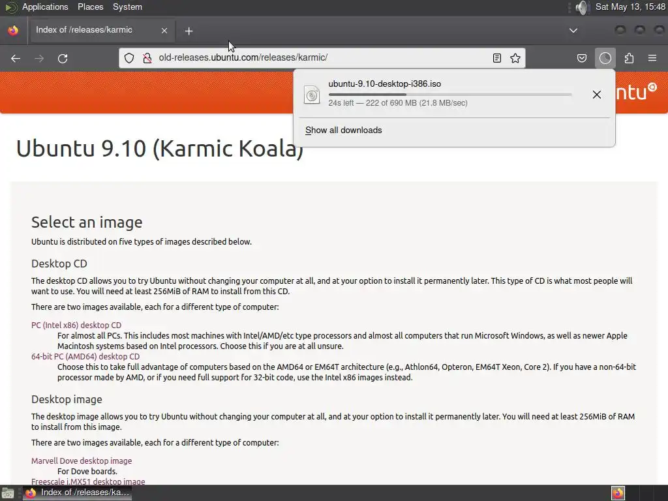Open Save to Pocket icon

[582, 58]
